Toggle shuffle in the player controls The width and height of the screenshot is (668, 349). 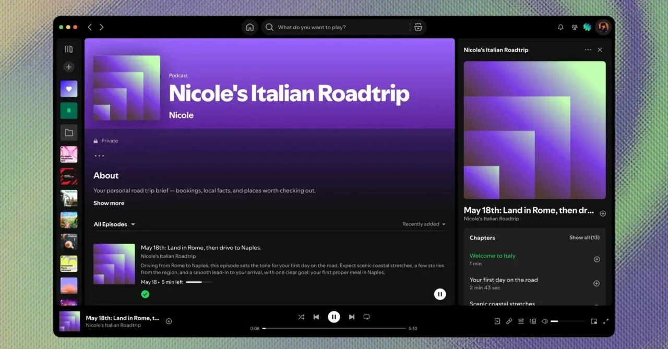tap(301, 317)
